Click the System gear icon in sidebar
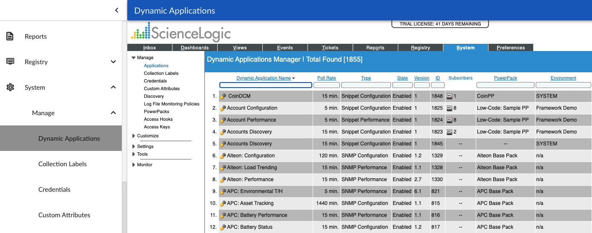The height and width of the screenshot is (233, 592). (x=10, y=88)
